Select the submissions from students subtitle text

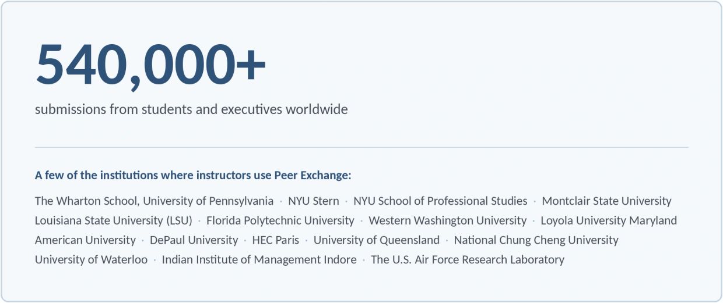click(x=191, y=109)
